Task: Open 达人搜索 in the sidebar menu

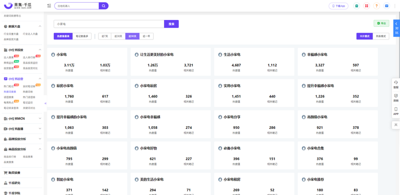Action: click(8, 57)
